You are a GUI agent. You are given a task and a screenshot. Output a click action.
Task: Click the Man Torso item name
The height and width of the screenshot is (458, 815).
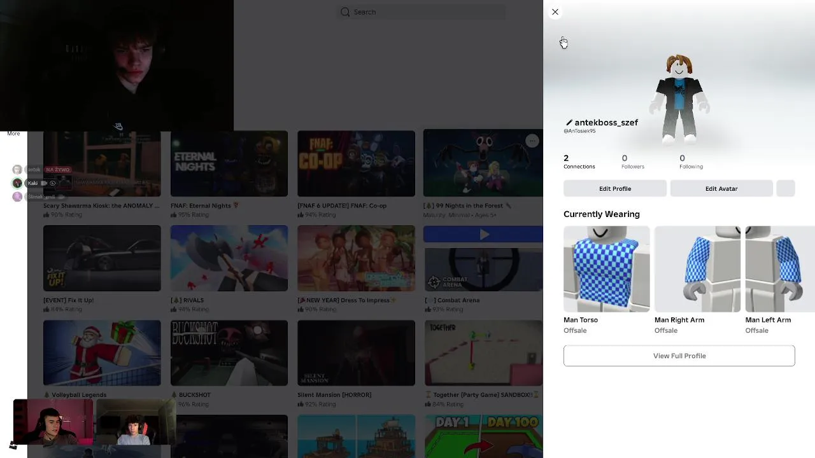[x=581, y=320]
